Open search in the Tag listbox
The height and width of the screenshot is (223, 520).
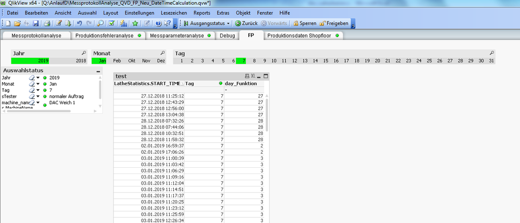point(492,53)
